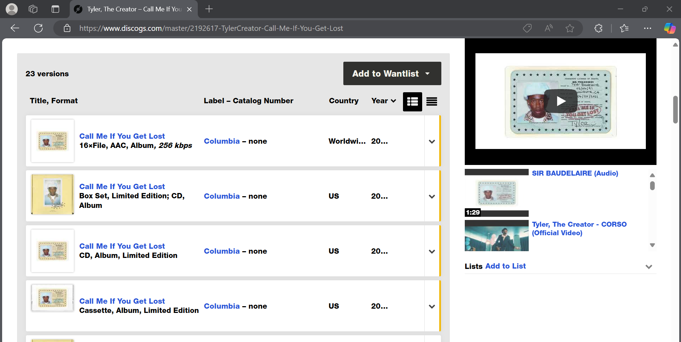The image size is (681, 342).
Task: Click the browser profile avatar icon
Action: pyautogui.click(x=12, y=9)
